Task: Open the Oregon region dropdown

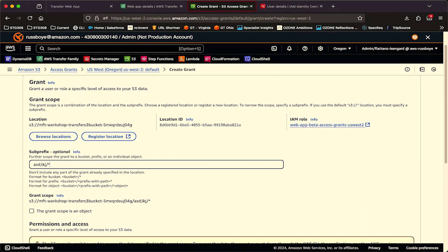Action: point(342,49)
